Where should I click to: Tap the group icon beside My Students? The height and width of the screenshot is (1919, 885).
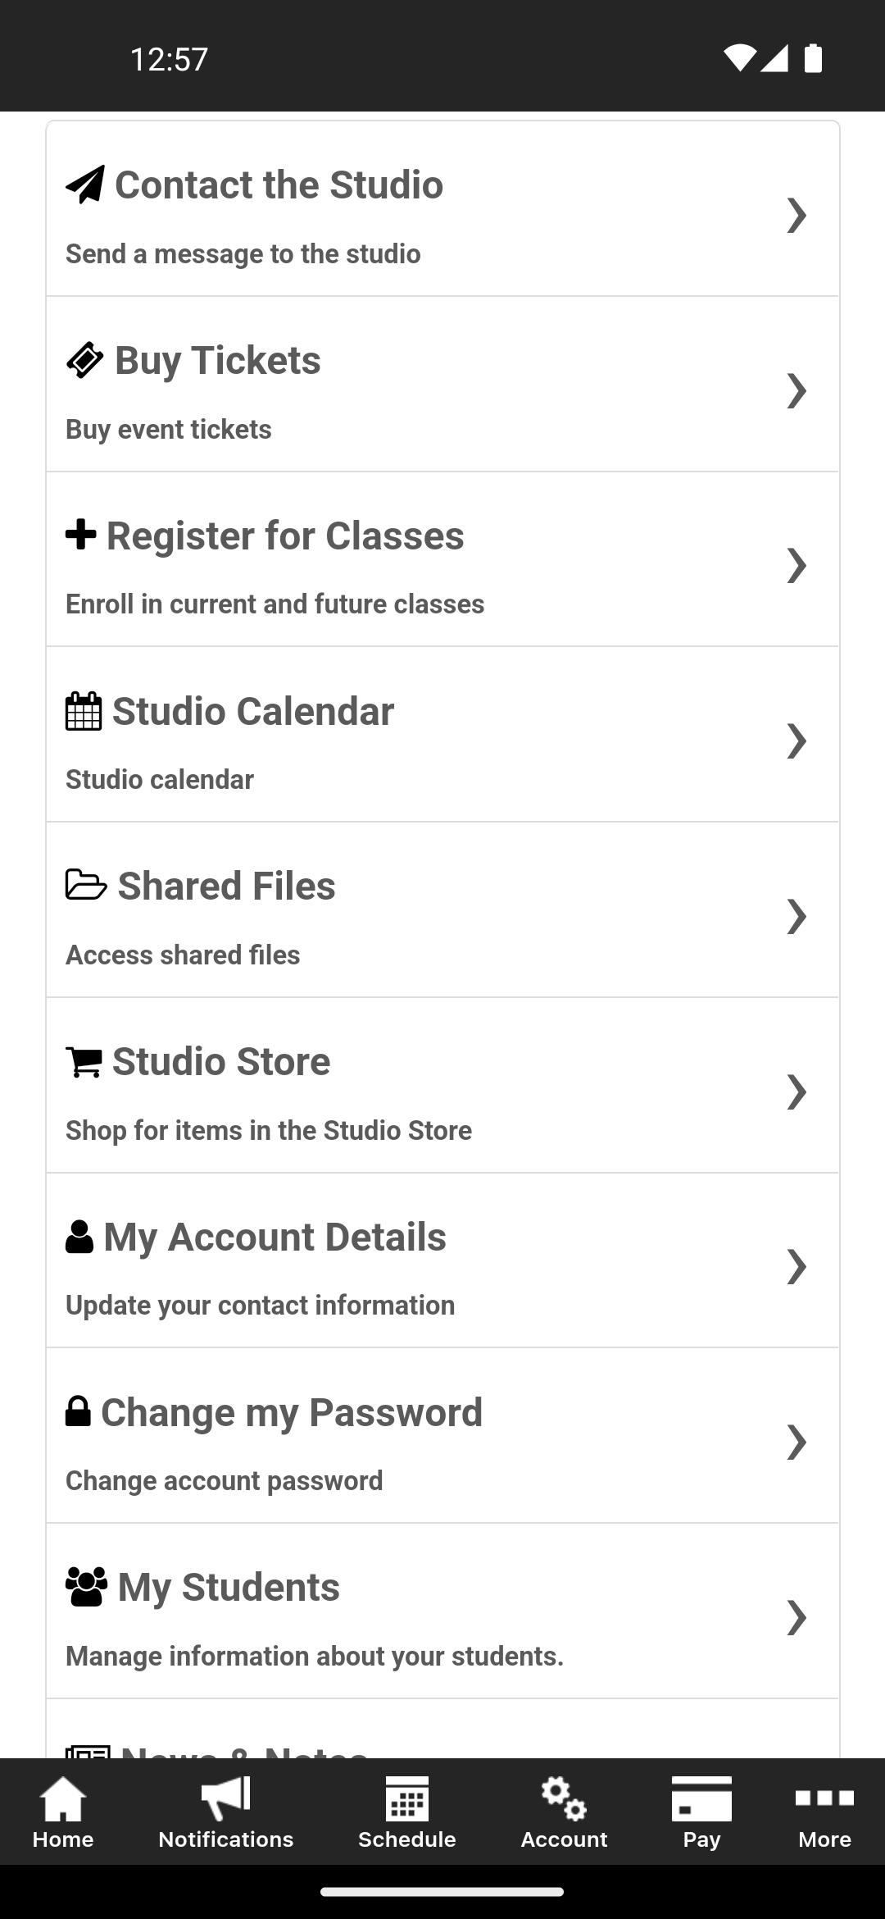pyautogui.click(x=86, y=1587)
